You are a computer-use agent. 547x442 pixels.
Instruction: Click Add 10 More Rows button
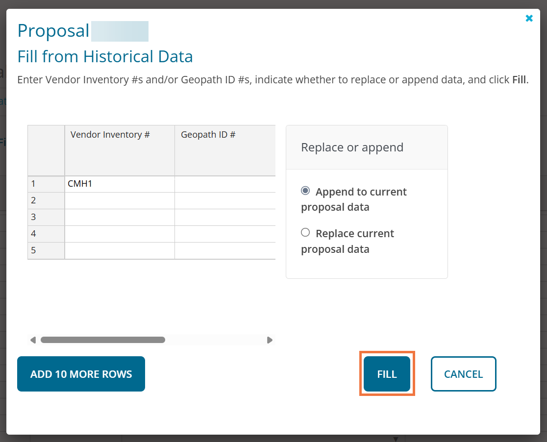pos(81,374)
